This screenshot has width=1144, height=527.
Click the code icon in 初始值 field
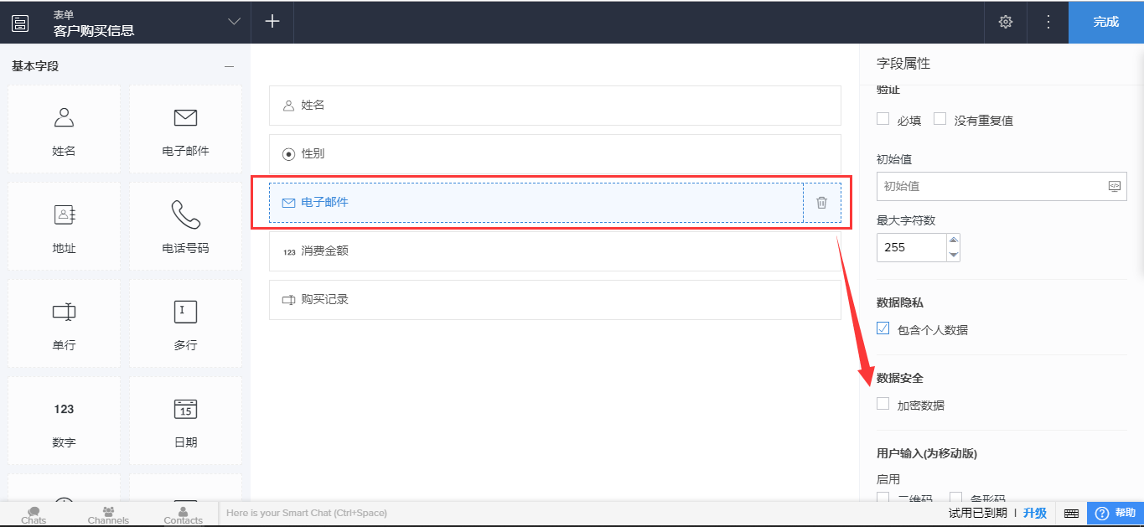pyautogui.click(x=1115, y=186)
